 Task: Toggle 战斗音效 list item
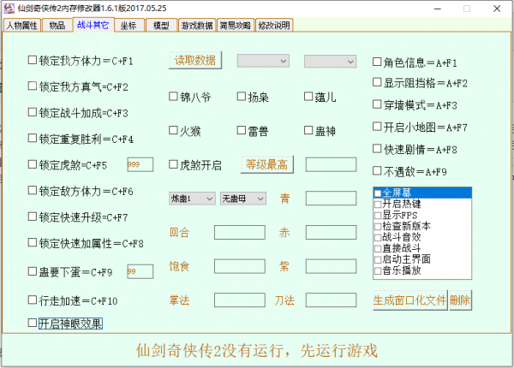coord(378,237)
